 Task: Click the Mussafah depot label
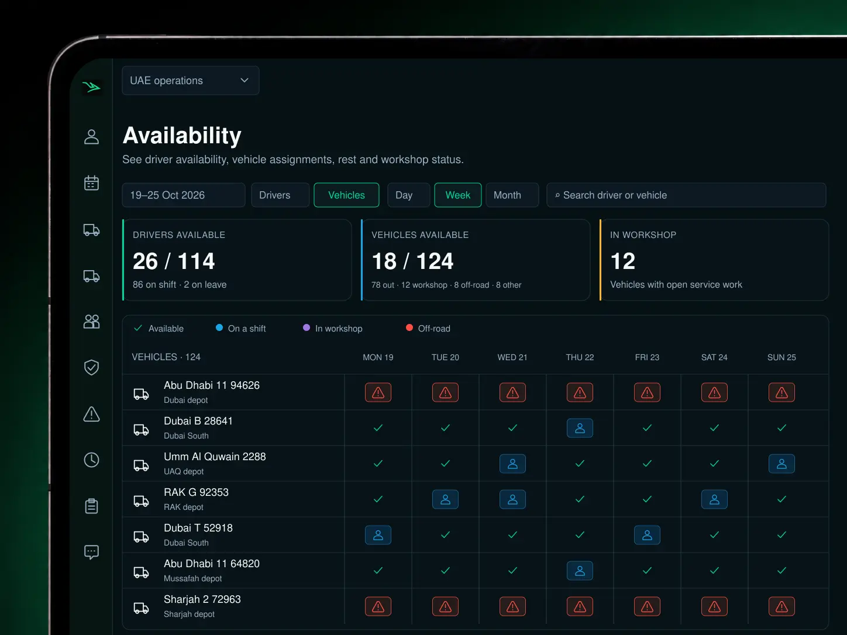pyautogui.click(x=192, y=578)
